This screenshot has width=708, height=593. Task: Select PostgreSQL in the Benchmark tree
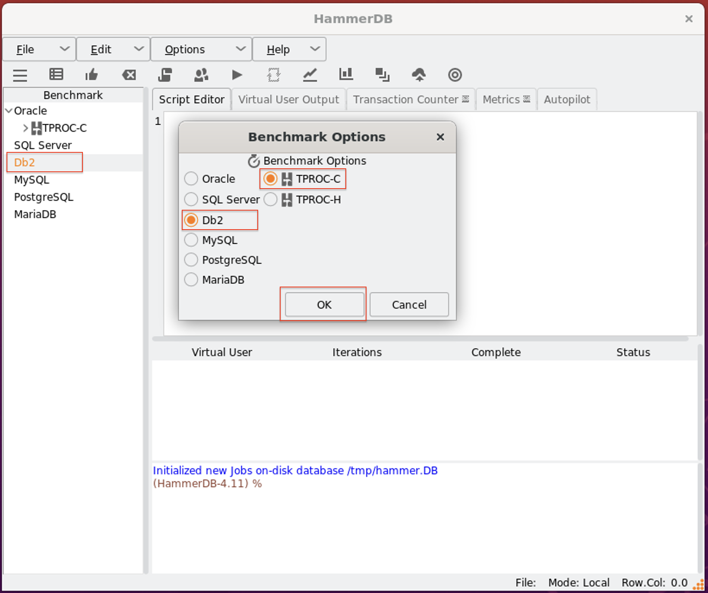[x=44, y=197]
